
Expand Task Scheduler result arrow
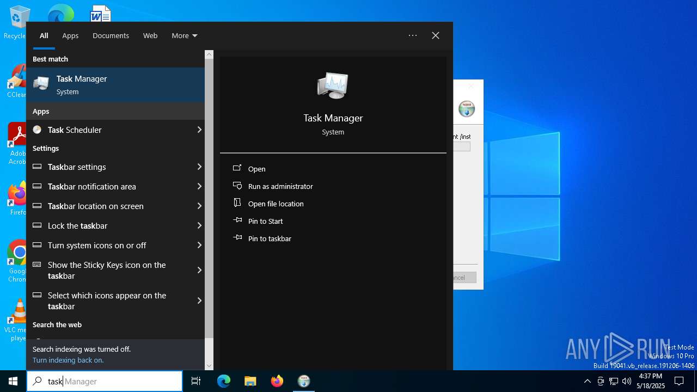199,130
